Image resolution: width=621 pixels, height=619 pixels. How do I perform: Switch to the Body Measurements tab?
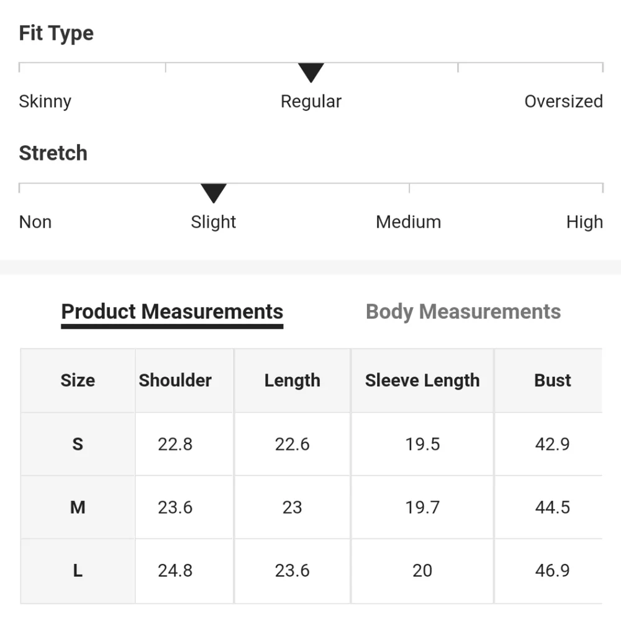[463, 311]
